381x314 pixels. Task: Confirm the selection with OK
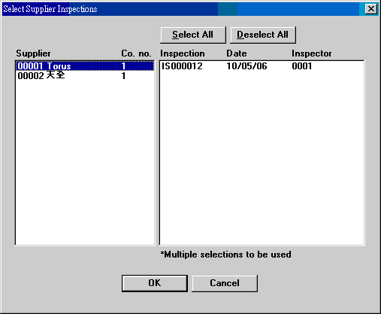[155, 283]
